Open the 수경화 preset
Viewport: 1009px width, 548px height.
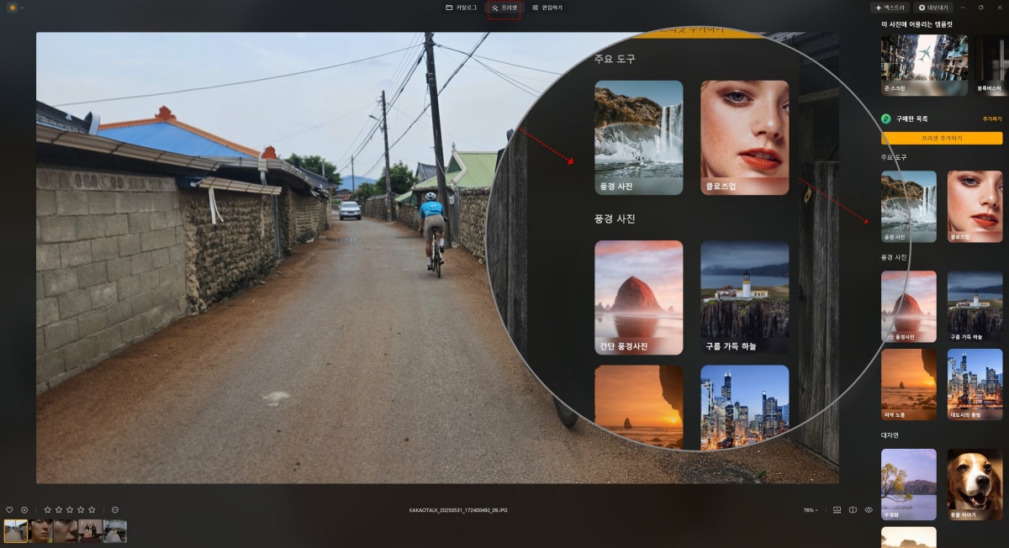pyautogui.click(x=909, y=484)
